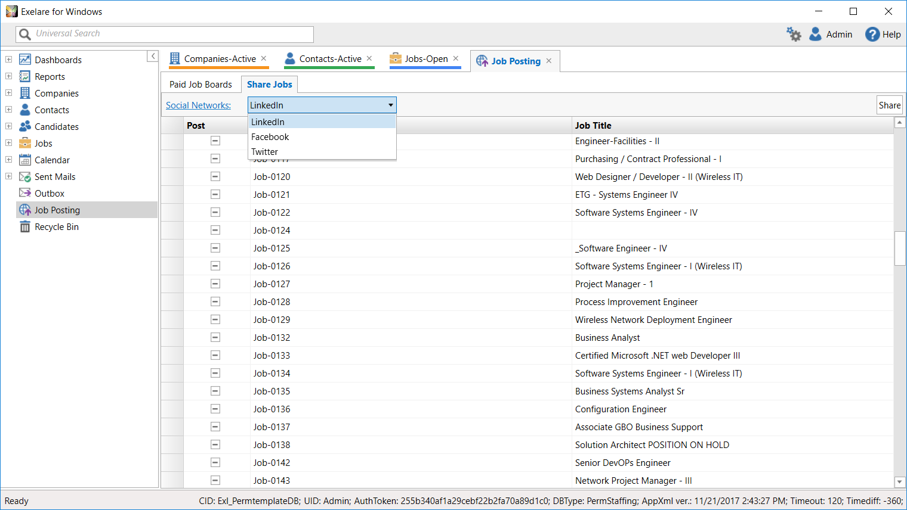Collapse the sidebar with the chevron button
907x510 pixels.
coord(153,56)
